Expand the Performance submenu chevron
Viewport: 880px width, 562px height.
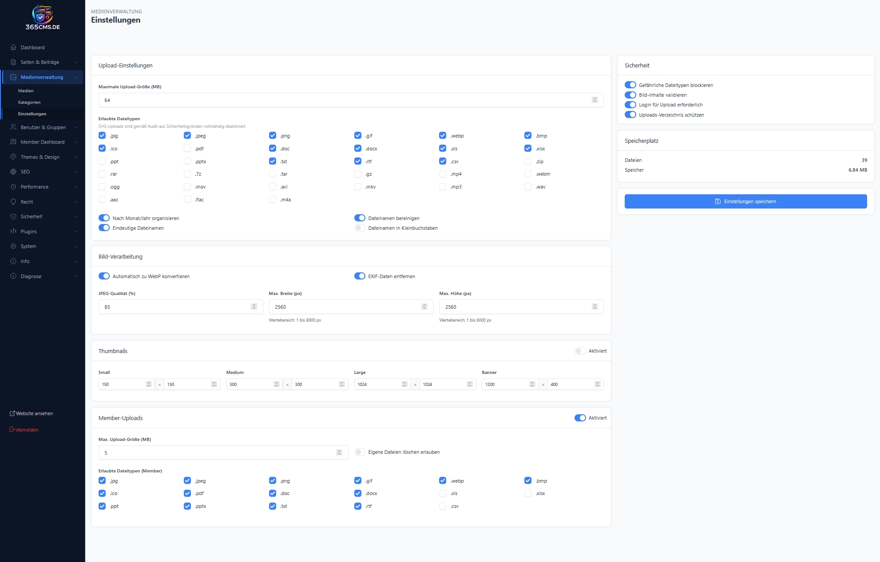76,187
